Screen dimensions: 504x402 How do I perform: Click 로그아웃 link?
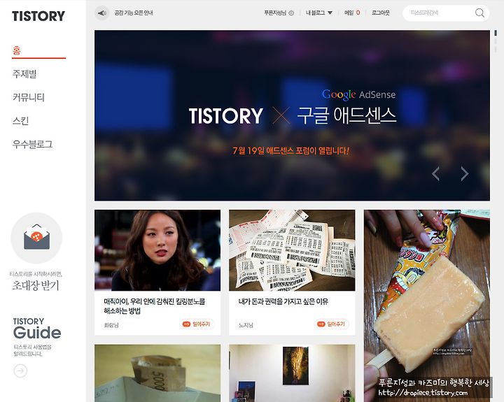pos(381,13)
